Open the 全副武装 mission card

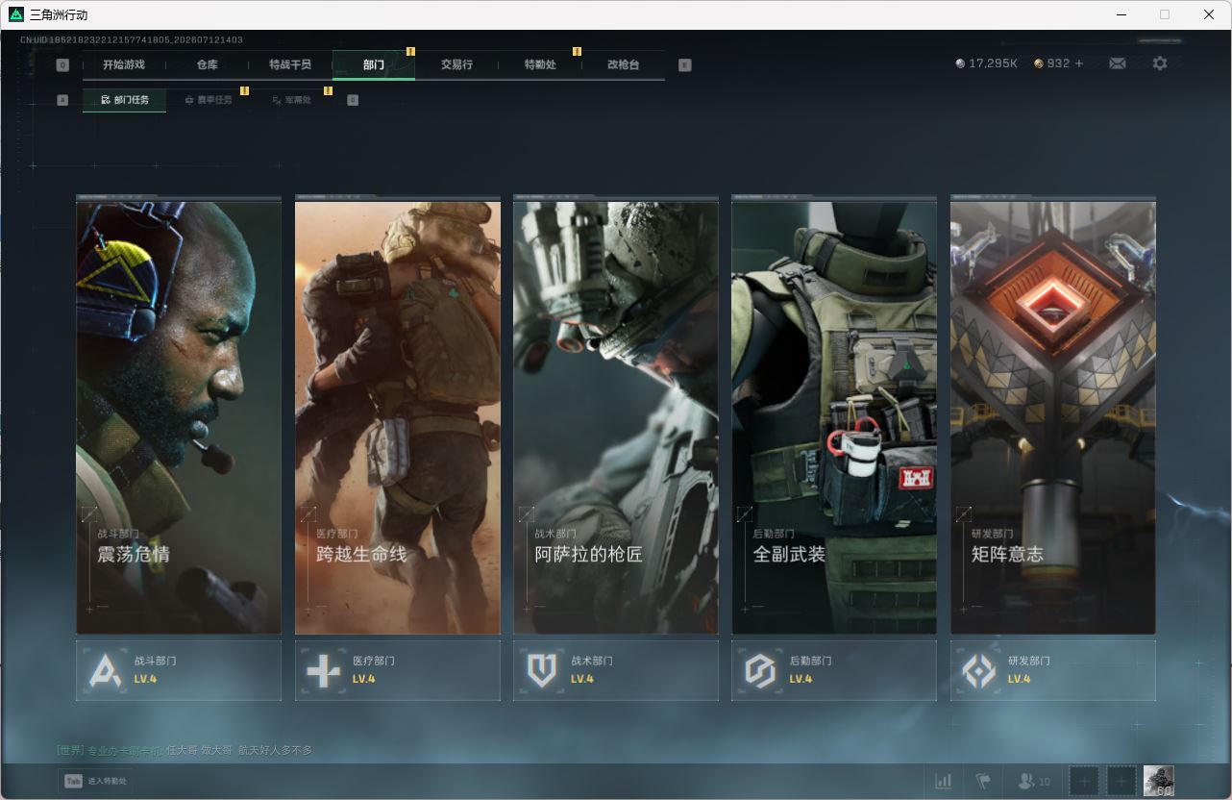pyautogui.click(x=834, y=415)
